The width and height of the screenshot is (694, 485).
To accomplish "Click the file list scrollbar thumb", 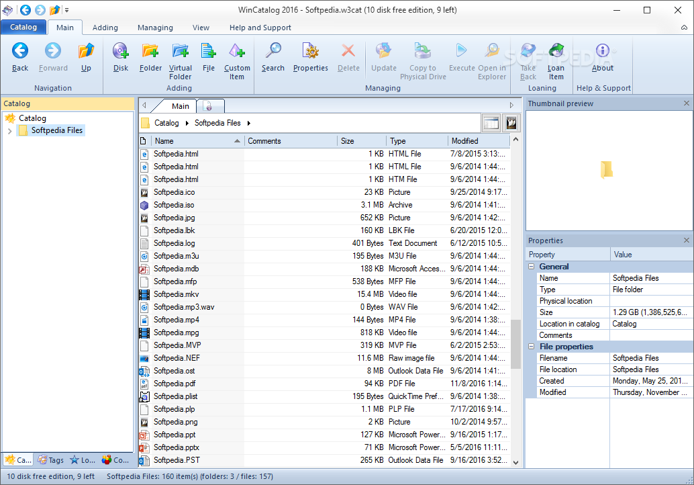I will pos(515,344).
